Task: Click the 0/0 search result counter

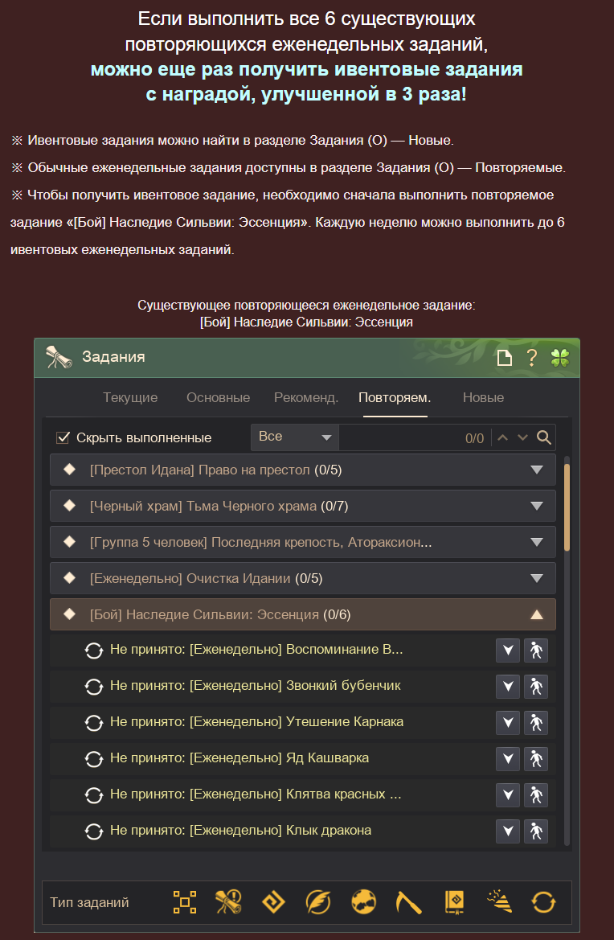Action: coord(474,438)
